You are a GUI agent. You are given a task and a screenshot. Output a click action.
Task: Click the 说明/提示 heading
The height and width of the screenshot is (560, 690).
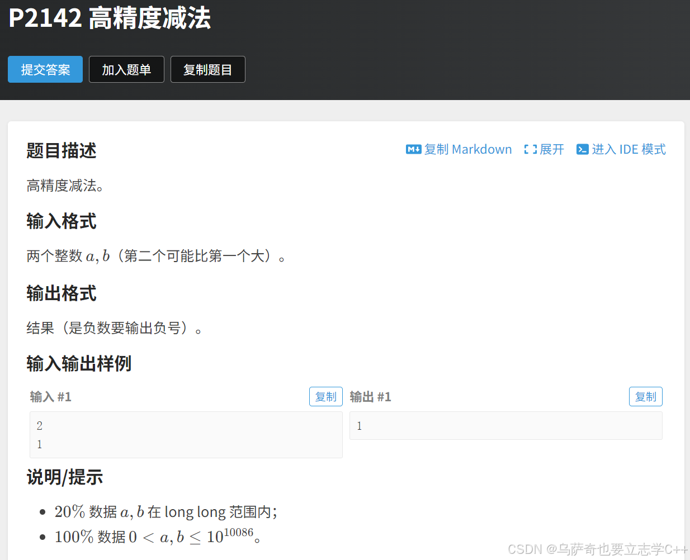click(x=65, y=477)
